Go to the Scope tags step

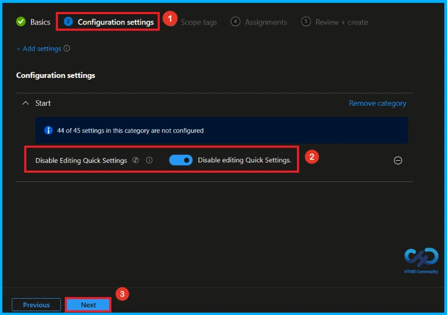198,22
